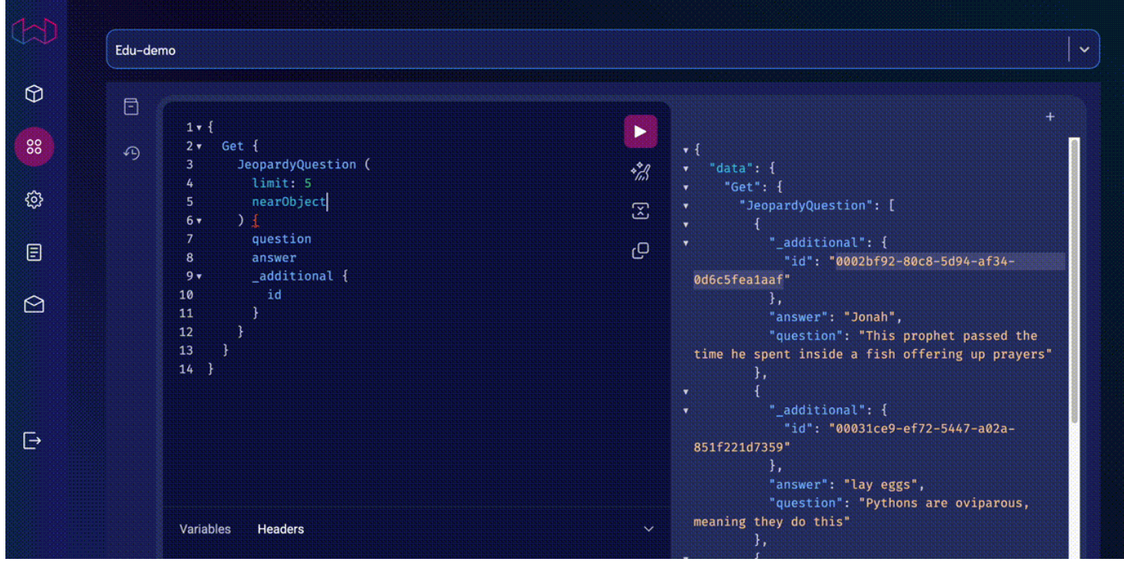Open the query history clock icon
Image resolution: width=1124 pixels, height=562 pixels.
(132, 153)
